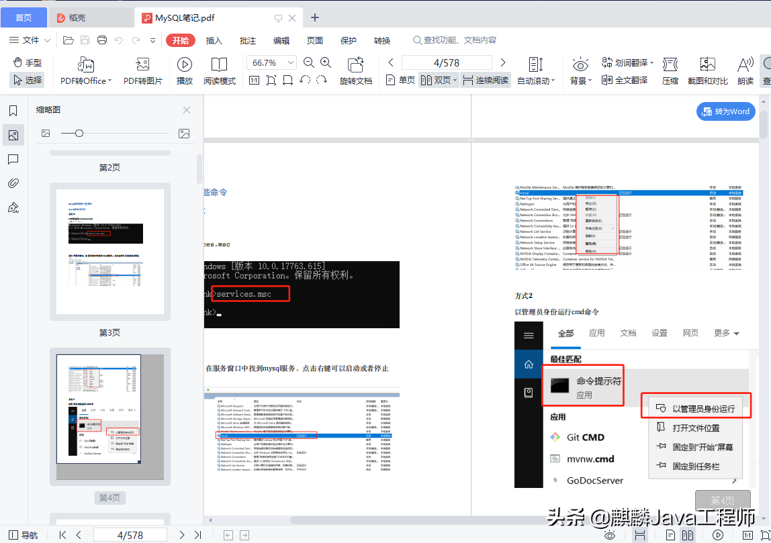The image size is (771, 543).
Task: Set actual size 1:1 in toolbar
Action: (x=255, y=80)
